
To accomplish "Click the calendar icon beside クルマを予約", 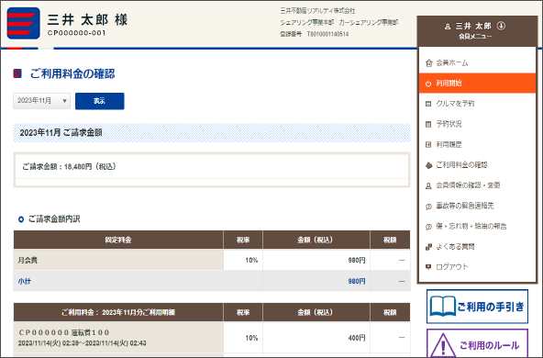I will click(x=428, y=104).
